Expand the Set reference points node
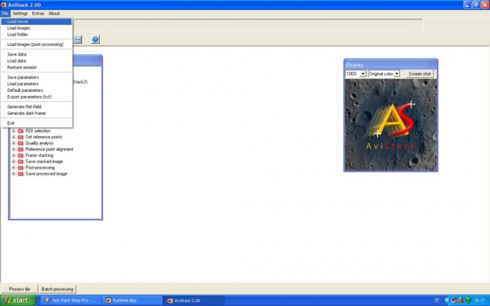 tap(13, 137)
